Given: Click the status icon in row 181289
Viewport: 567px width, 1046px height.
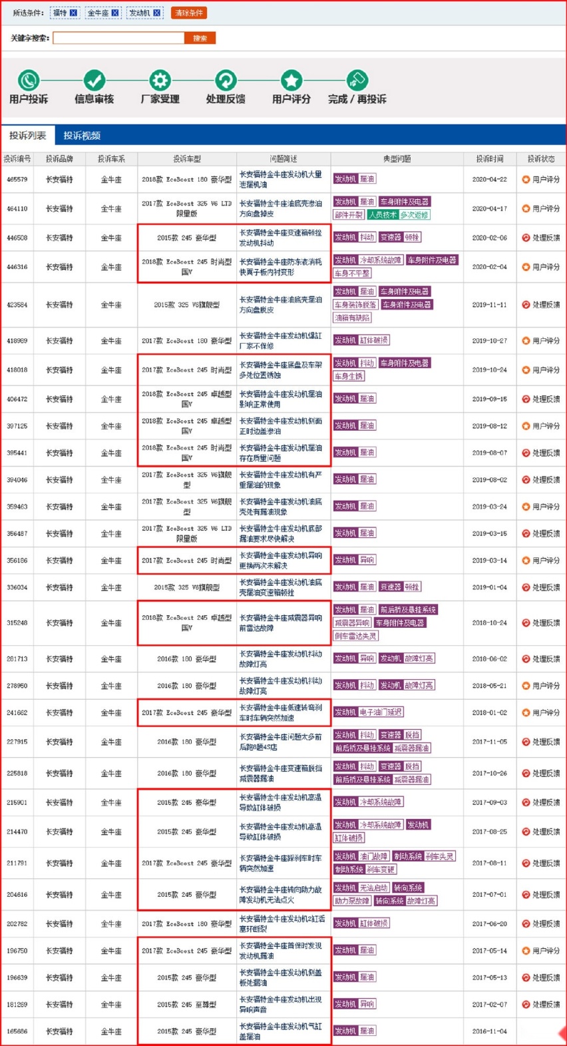Looking at the screenshot, I should click(526, 1005).
